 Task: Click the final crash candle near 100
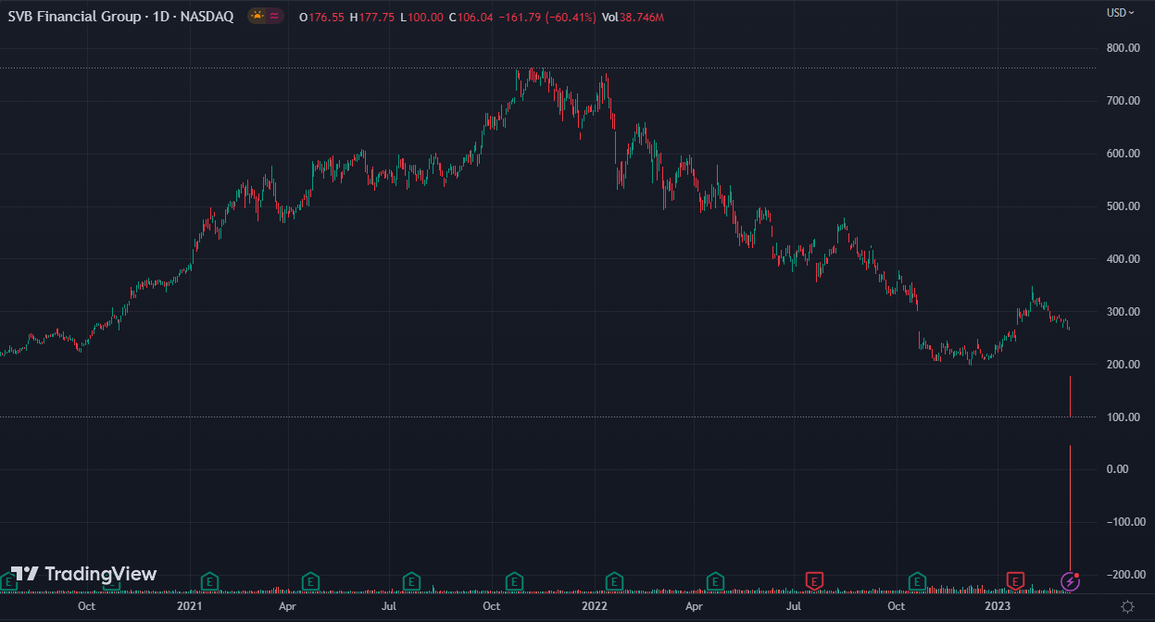[1071, 396]
